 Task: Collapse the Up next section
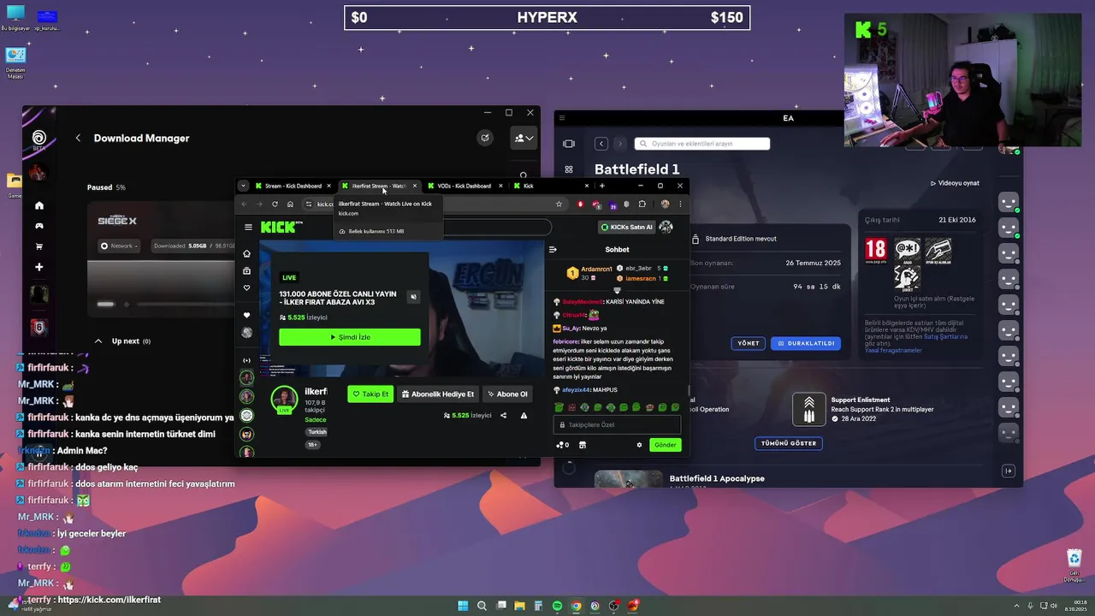pos(98,341)
